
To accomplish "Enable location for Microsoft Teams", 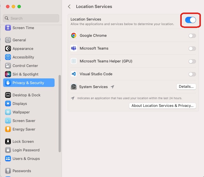I will pyautogui.click(x=192, y=48).
